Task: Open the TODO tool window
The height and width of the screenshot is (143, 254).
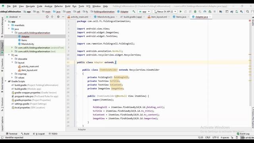Action: coord(53,134)
